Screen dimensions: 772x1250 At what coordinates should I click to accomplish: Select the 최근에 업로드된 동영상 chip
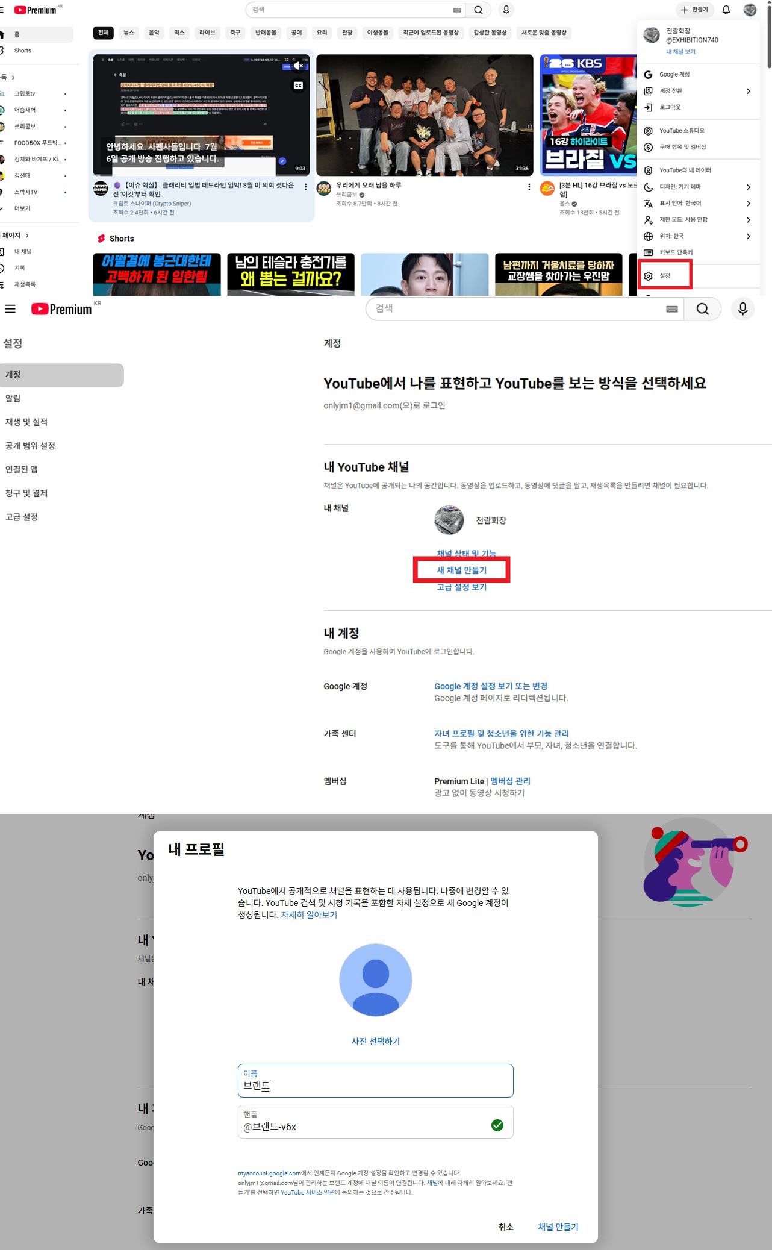point(431,33)
